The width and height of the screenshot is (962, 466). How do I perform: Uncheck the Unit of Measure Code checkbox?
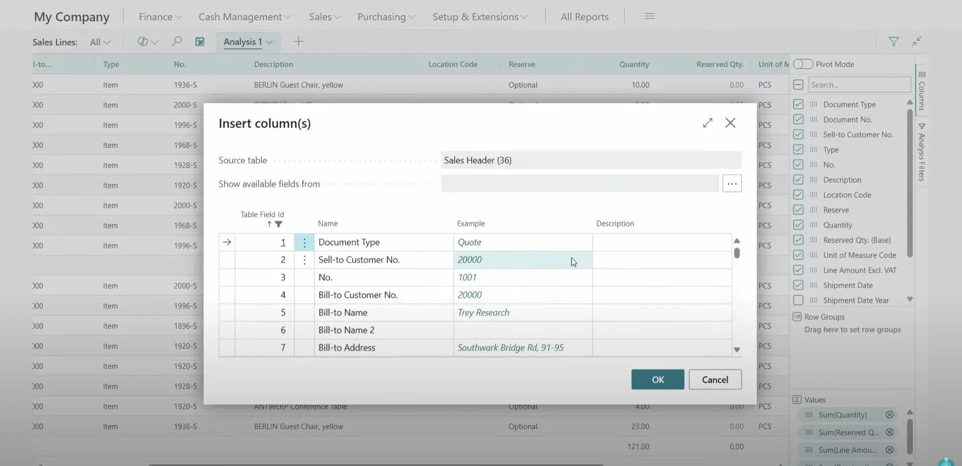[x=798, y=255]
